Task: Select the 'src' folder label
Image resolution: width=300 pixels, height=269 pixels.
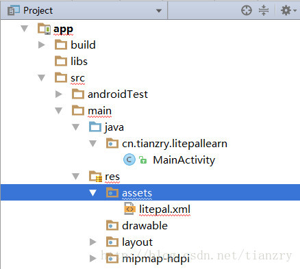Action: (x=77, y=79)
